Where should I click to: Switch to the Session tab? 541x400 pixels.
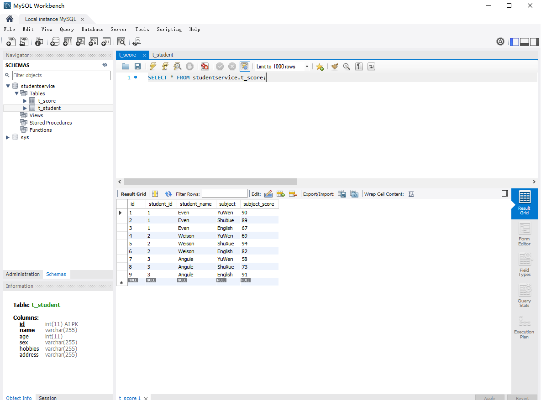tap(47, 398)
